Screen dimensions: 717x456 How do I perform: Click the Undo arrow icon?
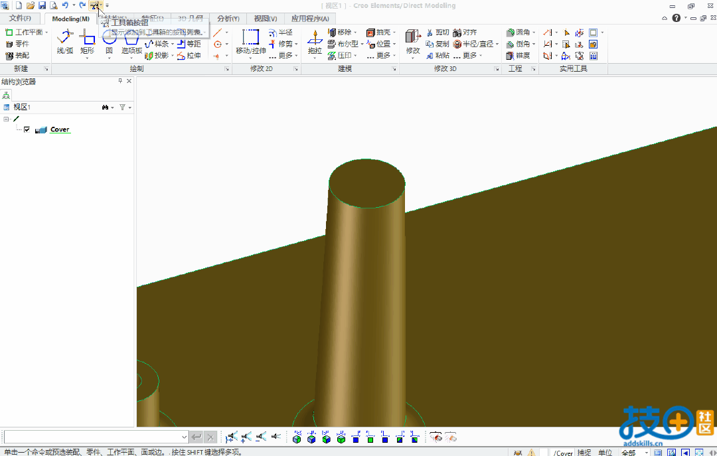[65, 5]
